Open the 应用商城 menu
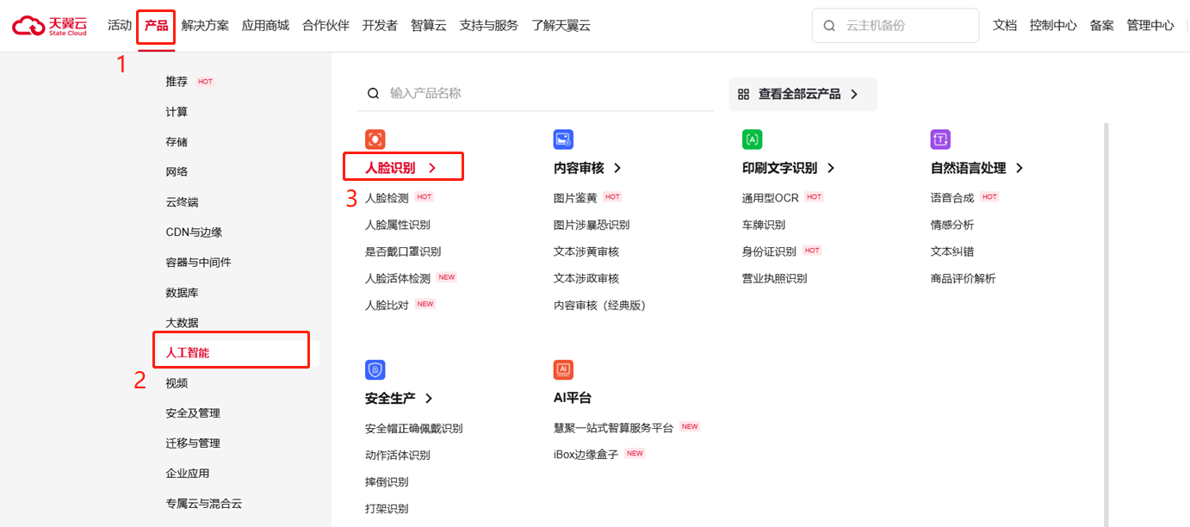Viewport: 1190px width, 527px height. 265,26
